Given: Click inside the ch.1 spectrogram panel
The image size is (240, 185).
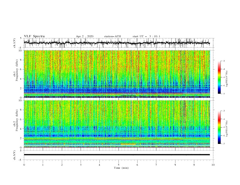Looking at the screenshot, I should (117, 74).
